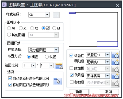The image size is (123, 99).
Task: Click 确定 button
Action: (79, 92)
